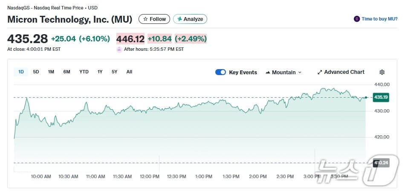Viewport: 405px width, 192px height.
Task: Click the Mountain chart type icon
Action: pyautogui.click(x=268, y=73)
